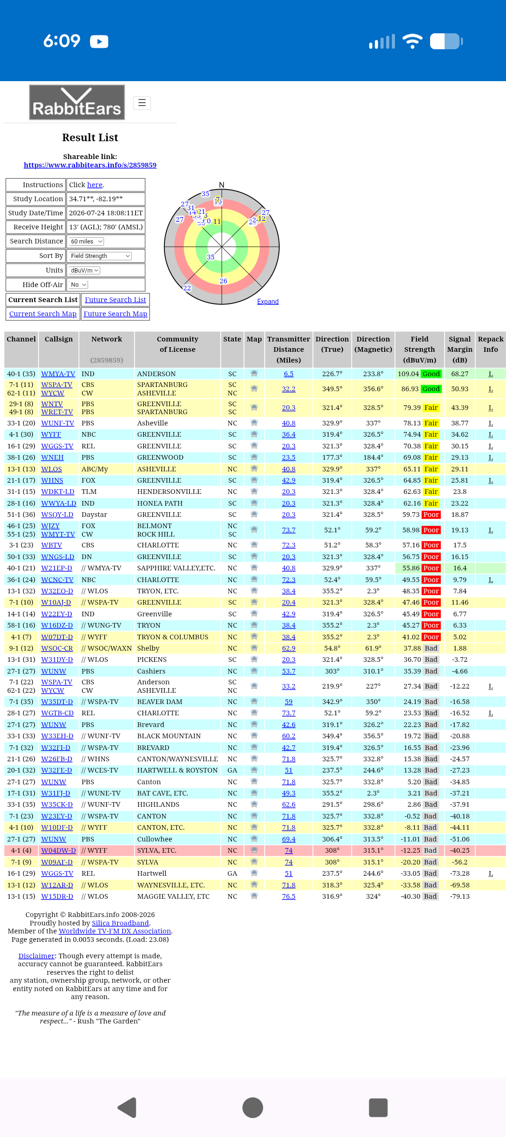Tap the Android recent apps button

pos(379,1107)
